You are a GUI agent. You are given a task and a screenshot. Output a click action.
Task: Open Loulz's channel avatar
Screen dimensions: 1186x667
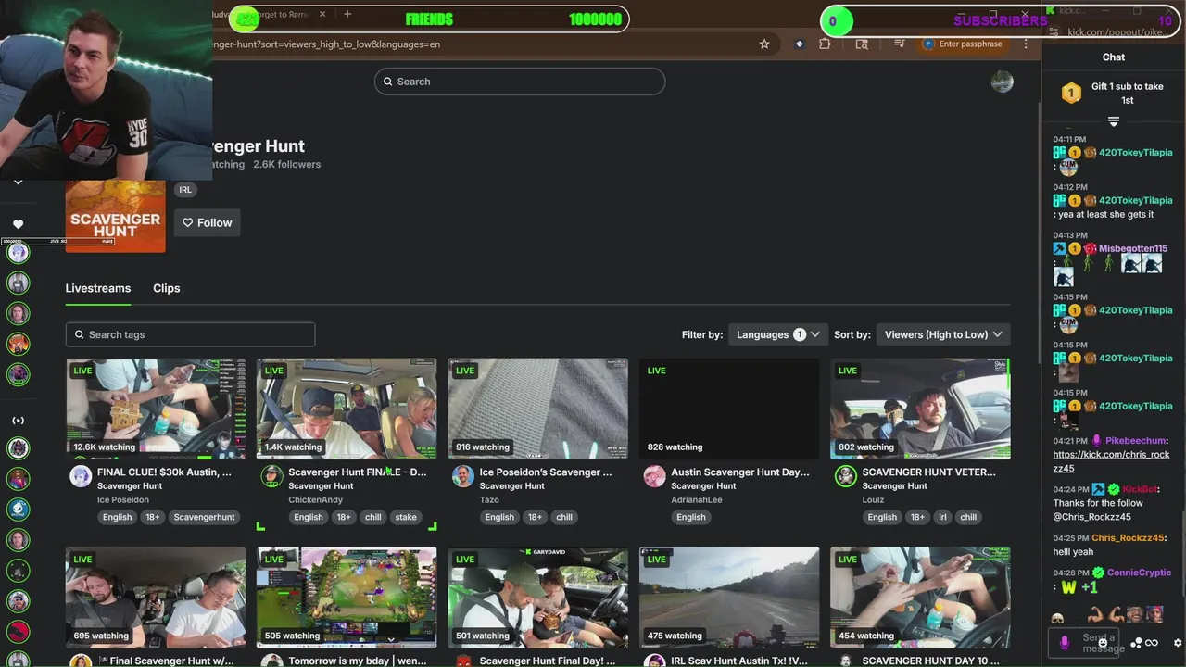tap(846, 476)
